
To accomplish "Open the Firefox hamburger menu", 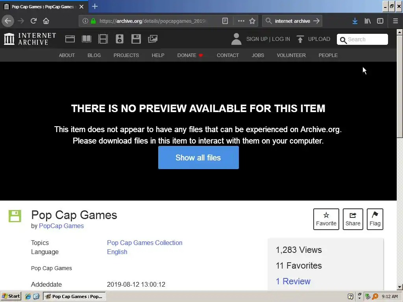I will click(x=395, y=21).
